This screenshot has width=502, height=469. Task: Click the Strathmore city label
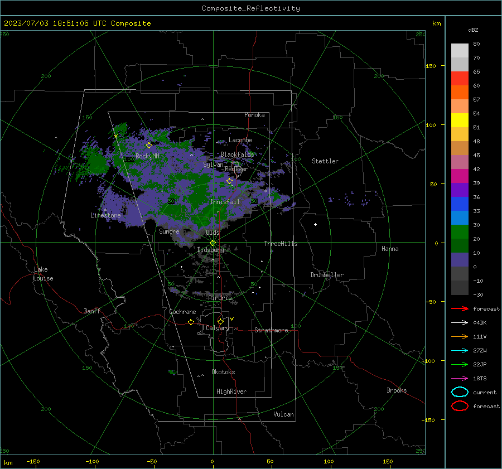pos(271,330)
